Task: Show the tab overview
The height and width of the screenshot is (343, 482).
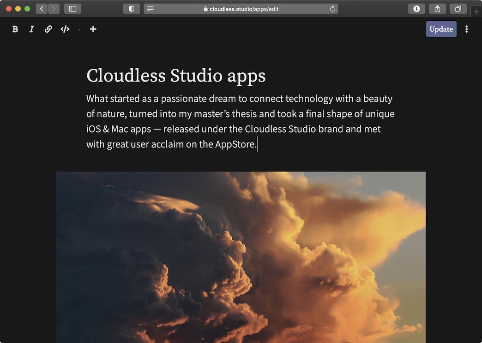Action: (458, 9)
